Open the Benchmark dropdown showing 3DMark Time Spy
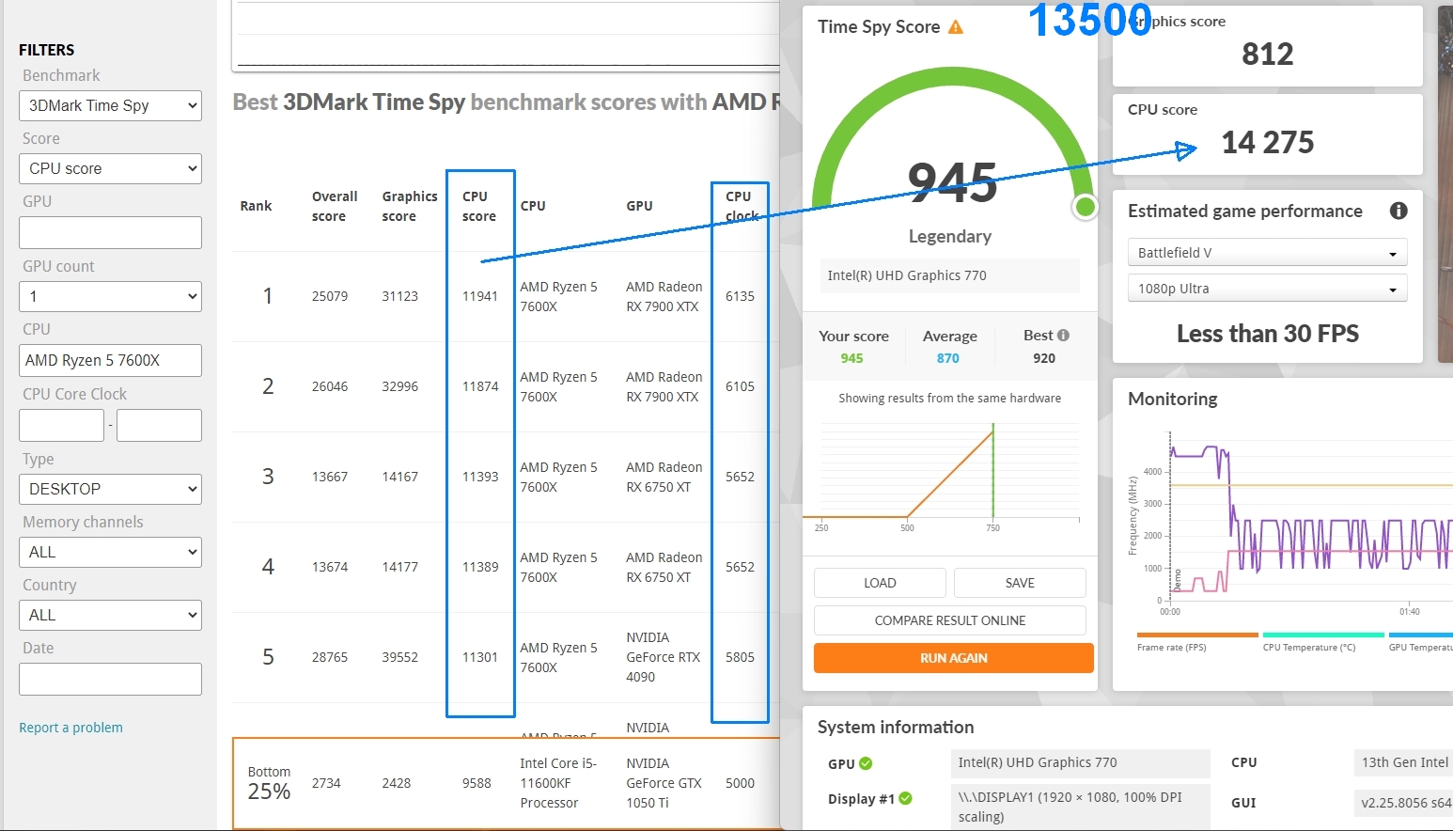1453x831 pixels. 110,105
